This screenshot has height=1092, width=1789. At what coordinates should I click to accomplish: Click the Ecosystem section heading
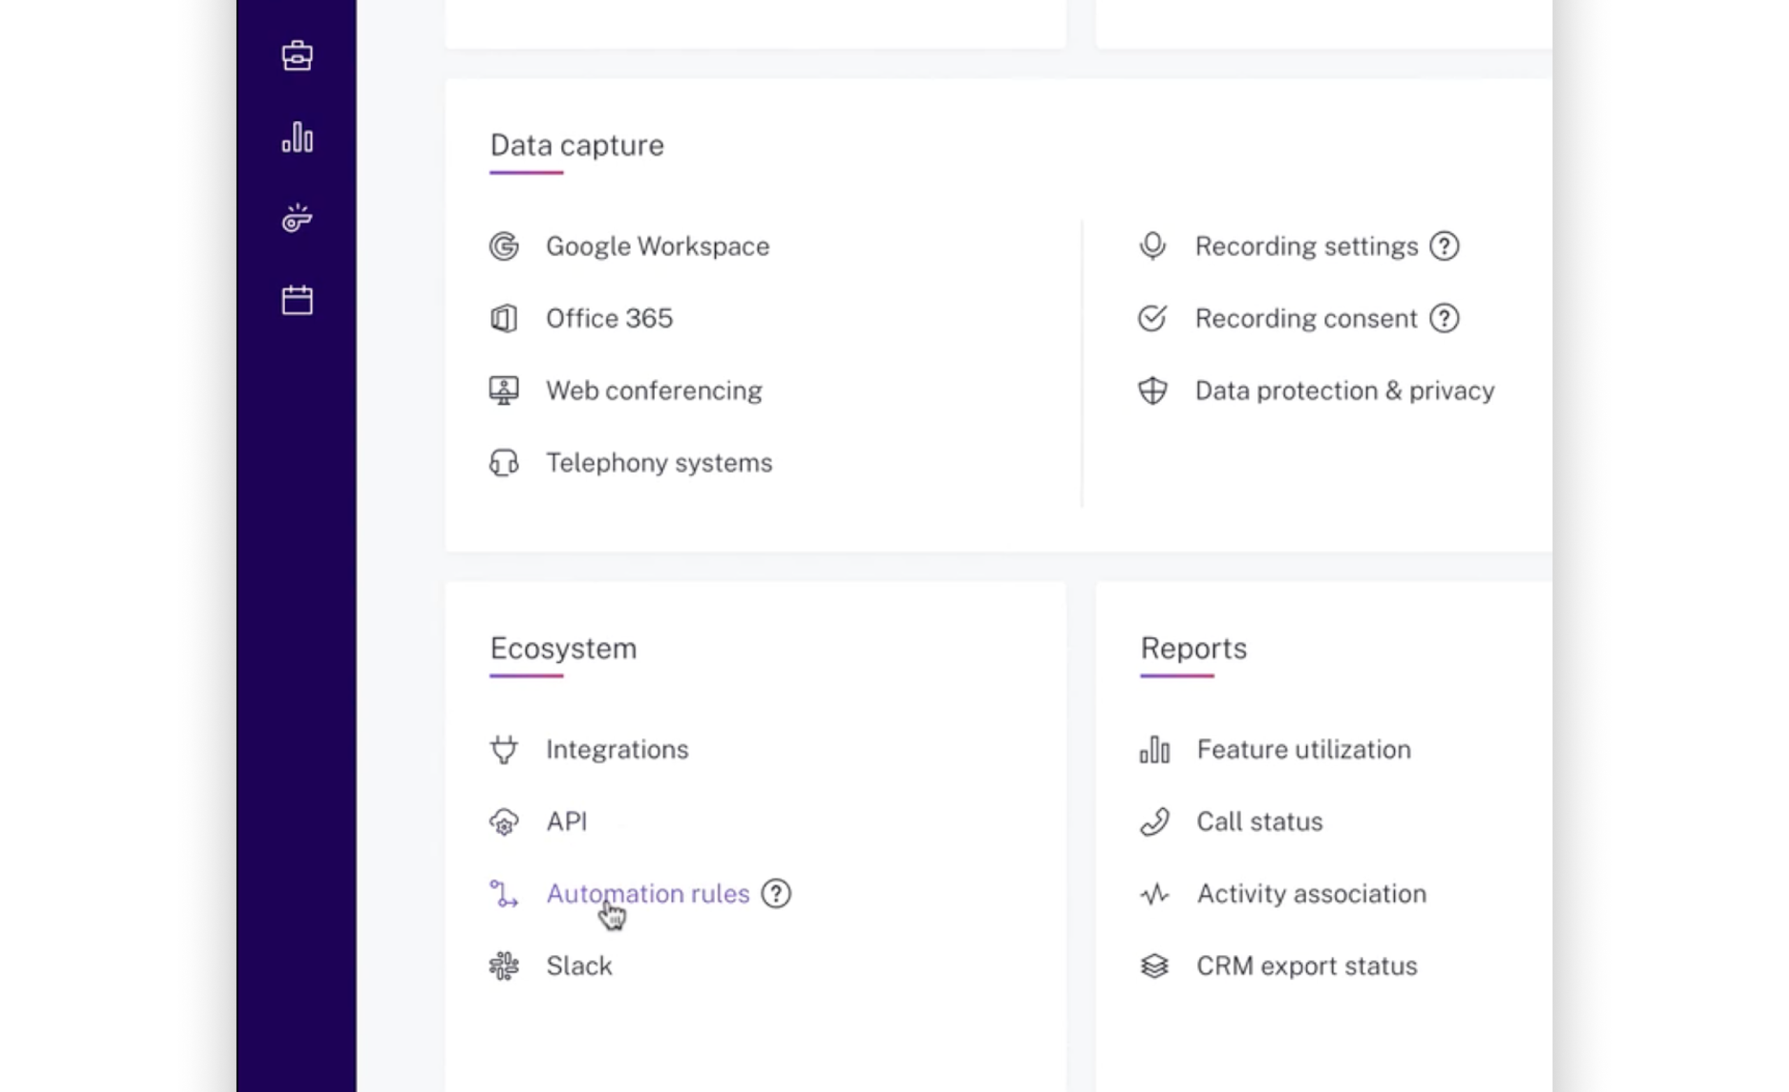point(563,648)
